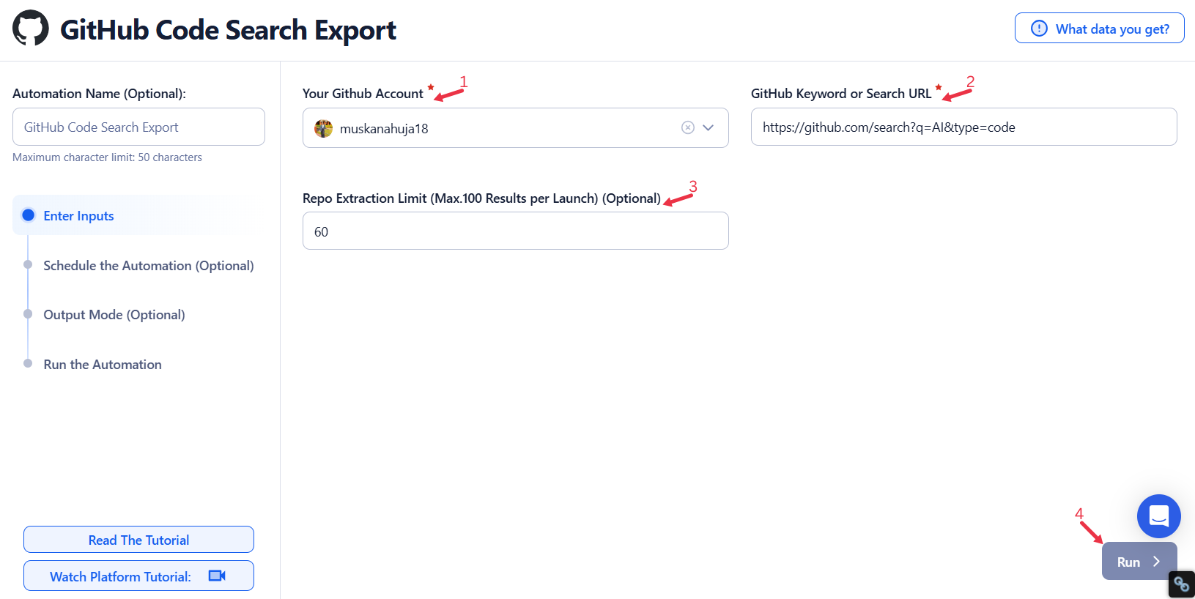The width and height of the screenshot is (1195, 599).
Task: Click What data you get button
Action: [x=1099, y=29]
